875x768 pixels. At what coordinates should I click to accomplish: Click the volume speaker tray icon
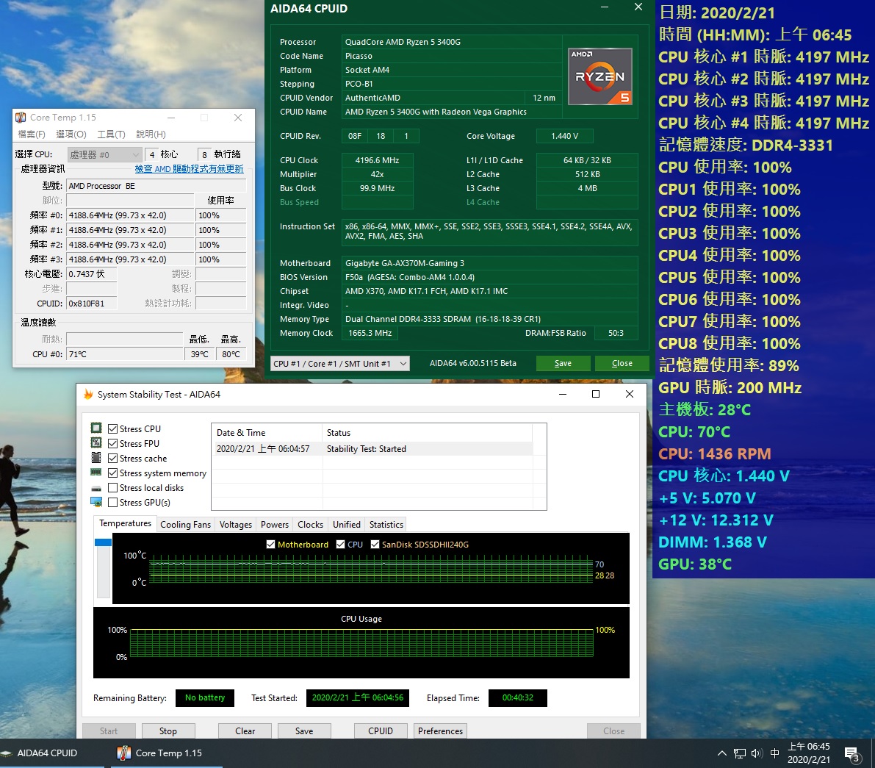point(757,753)
